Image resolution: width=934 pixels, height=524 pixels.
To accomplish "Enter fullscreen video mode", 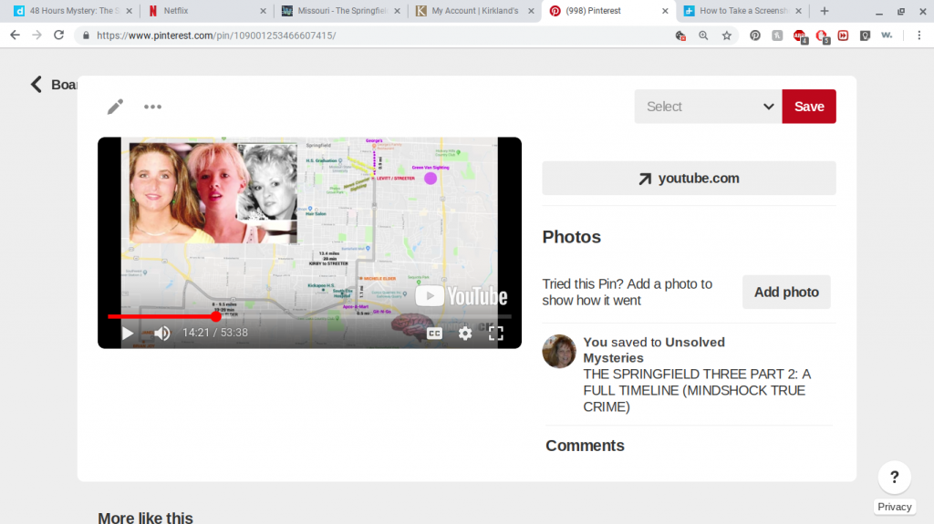I will point(495,334).
